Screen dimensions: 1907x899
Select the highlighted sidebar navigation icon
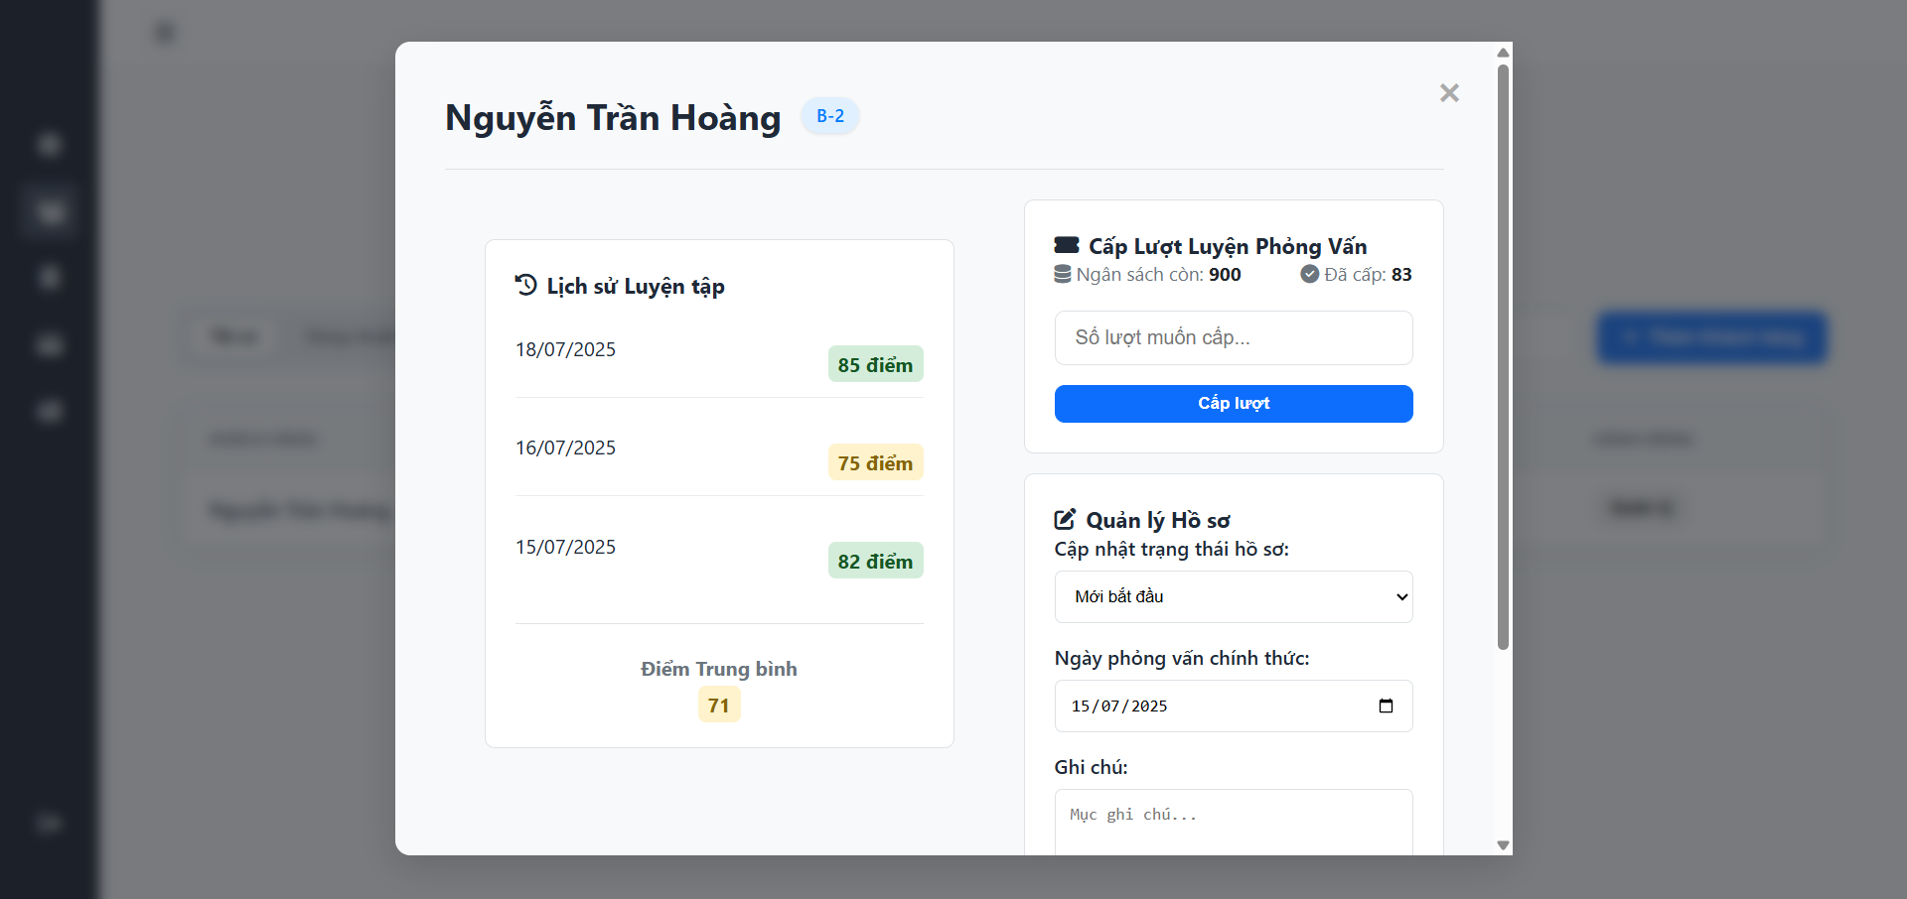(49, 211)
